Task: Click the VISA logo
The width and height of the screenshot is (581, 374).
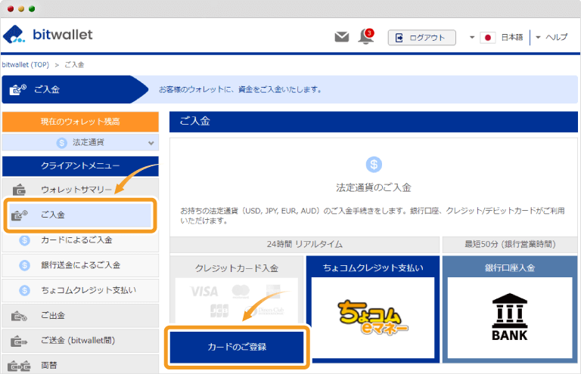Action: (x=204, y=292)
